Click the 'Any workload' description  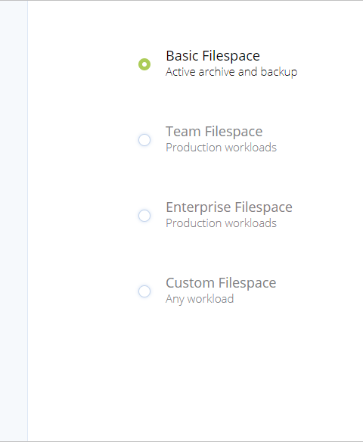click(x=200, y=299)
